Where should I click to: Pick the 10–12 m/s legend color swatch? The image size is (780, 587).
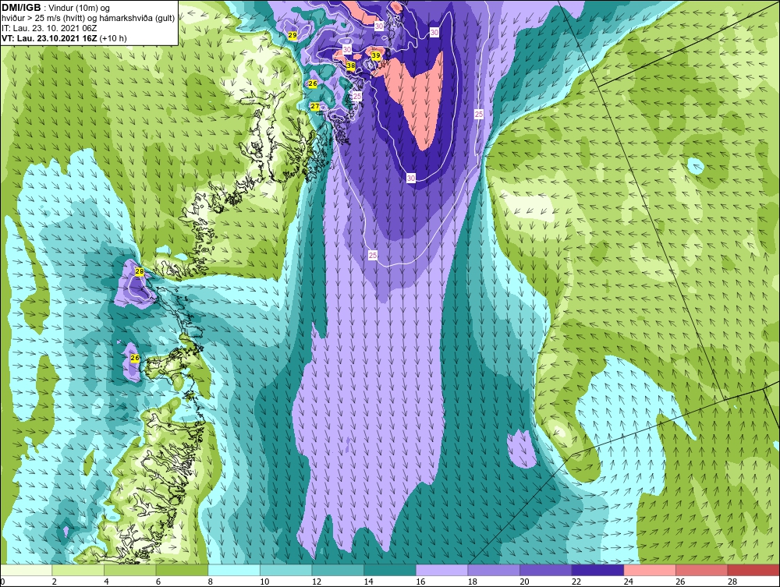coord(285,570)
